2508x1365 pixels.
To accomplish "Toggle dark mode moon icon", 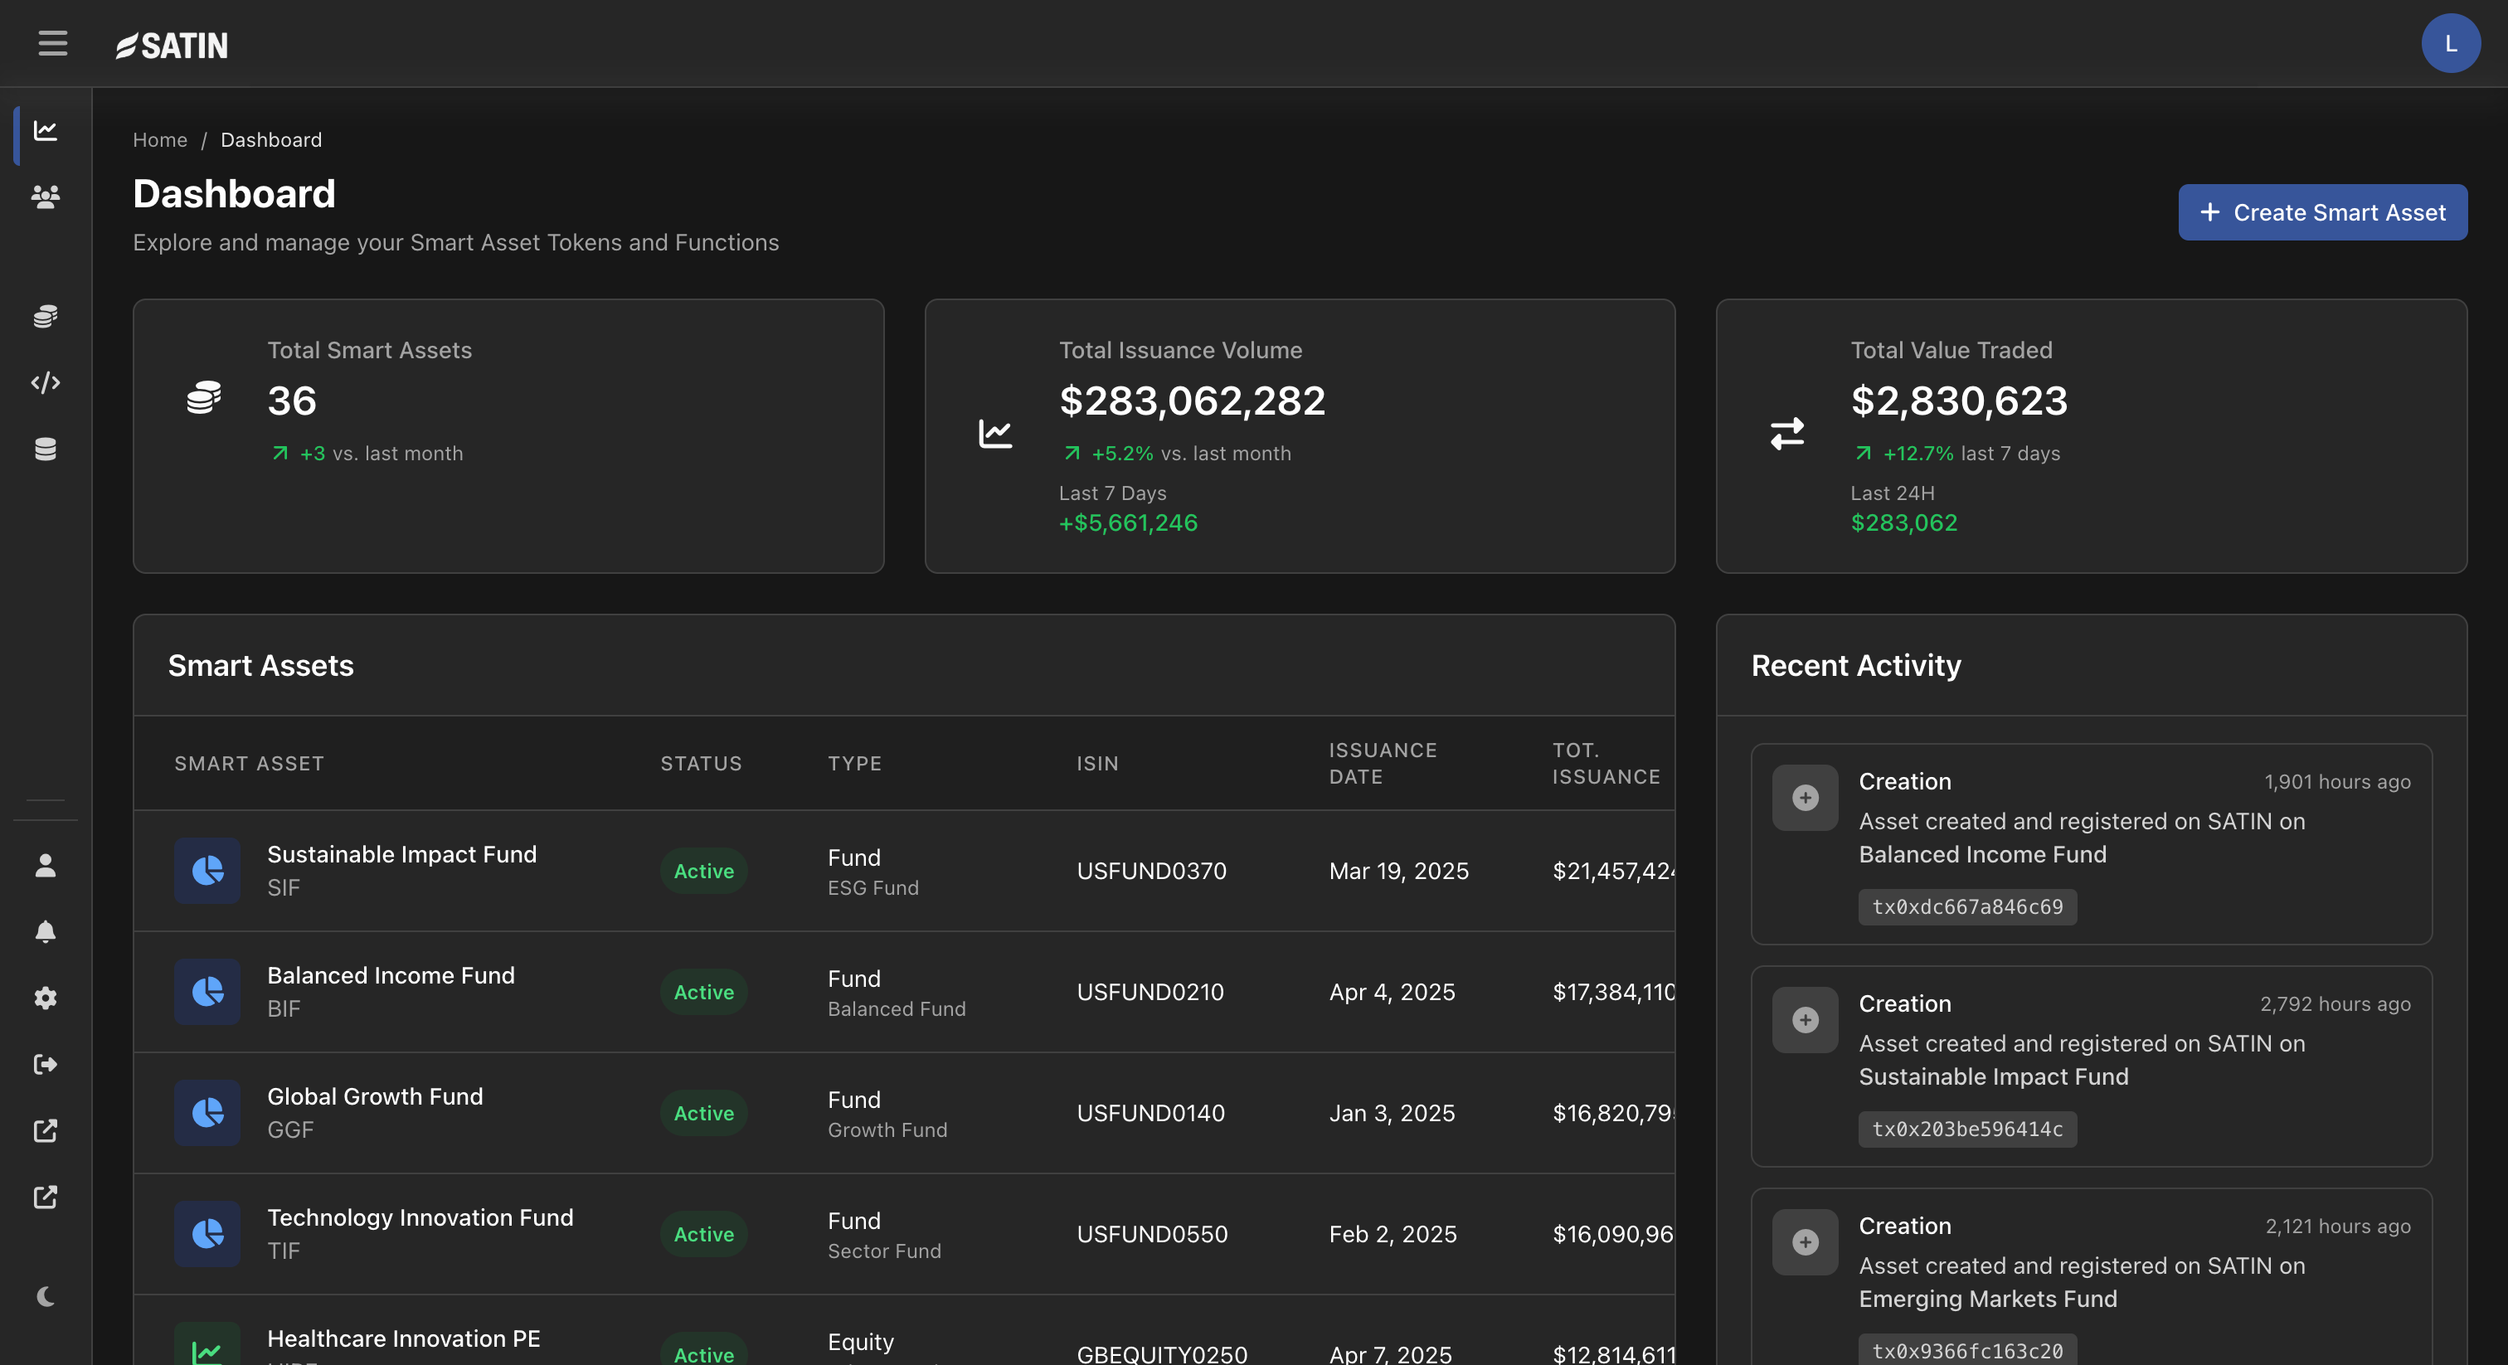I will tap(46, 1296).
